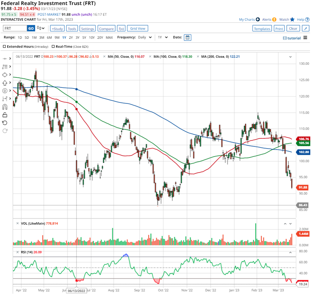The image size is (312, 295).
Task: Remove the RSI (14) study
Action: [x=18, y=252]
